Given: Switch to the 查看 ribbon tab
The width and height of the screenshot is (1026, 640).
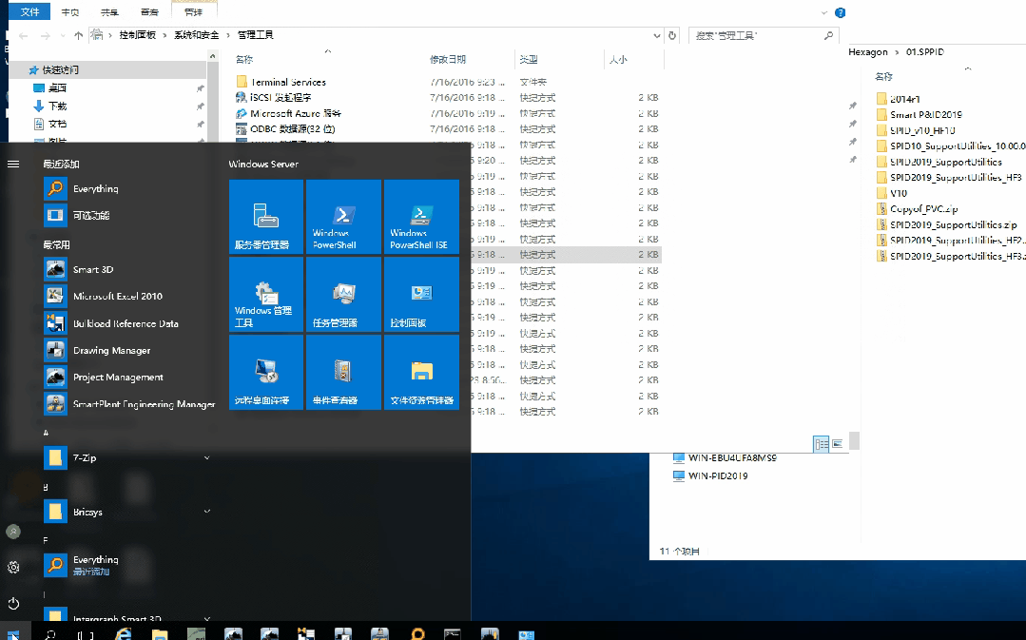Looking at the screenshot, I should tap(150, 11).
